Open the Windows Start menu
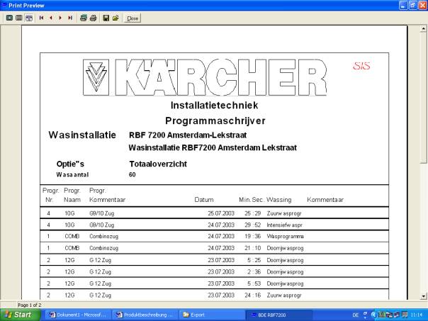Screen dimensions: 428x321 20,315
